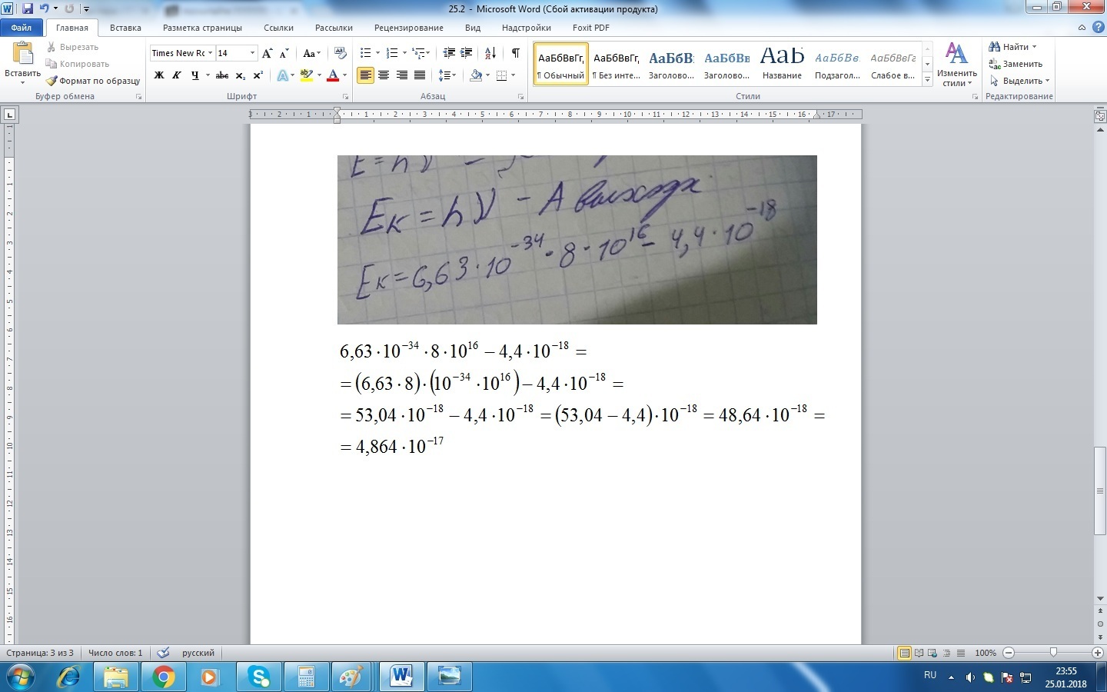Open Word Help question mark icon
Viewport: 1107px width, 692px height.
(x=1098, y=27)
